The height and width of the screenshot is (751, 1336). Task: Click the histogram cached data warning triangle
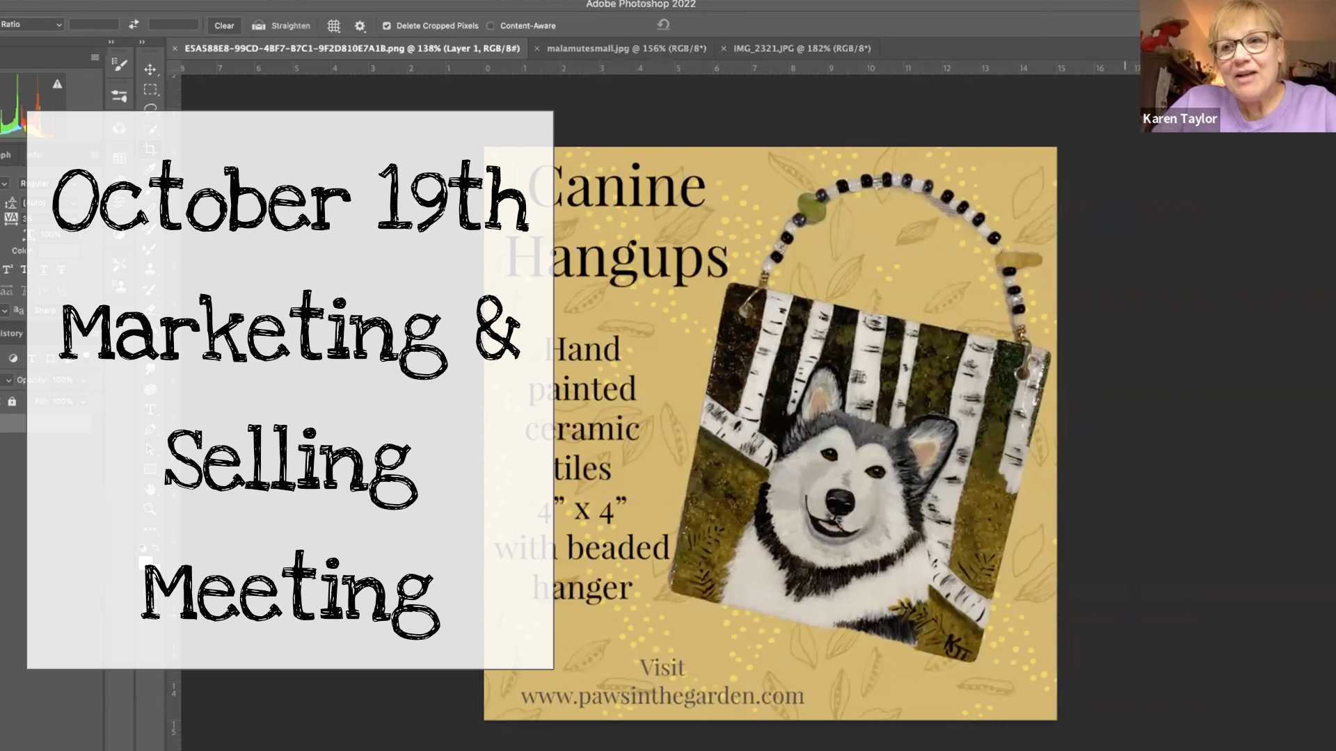pos(57,84)
